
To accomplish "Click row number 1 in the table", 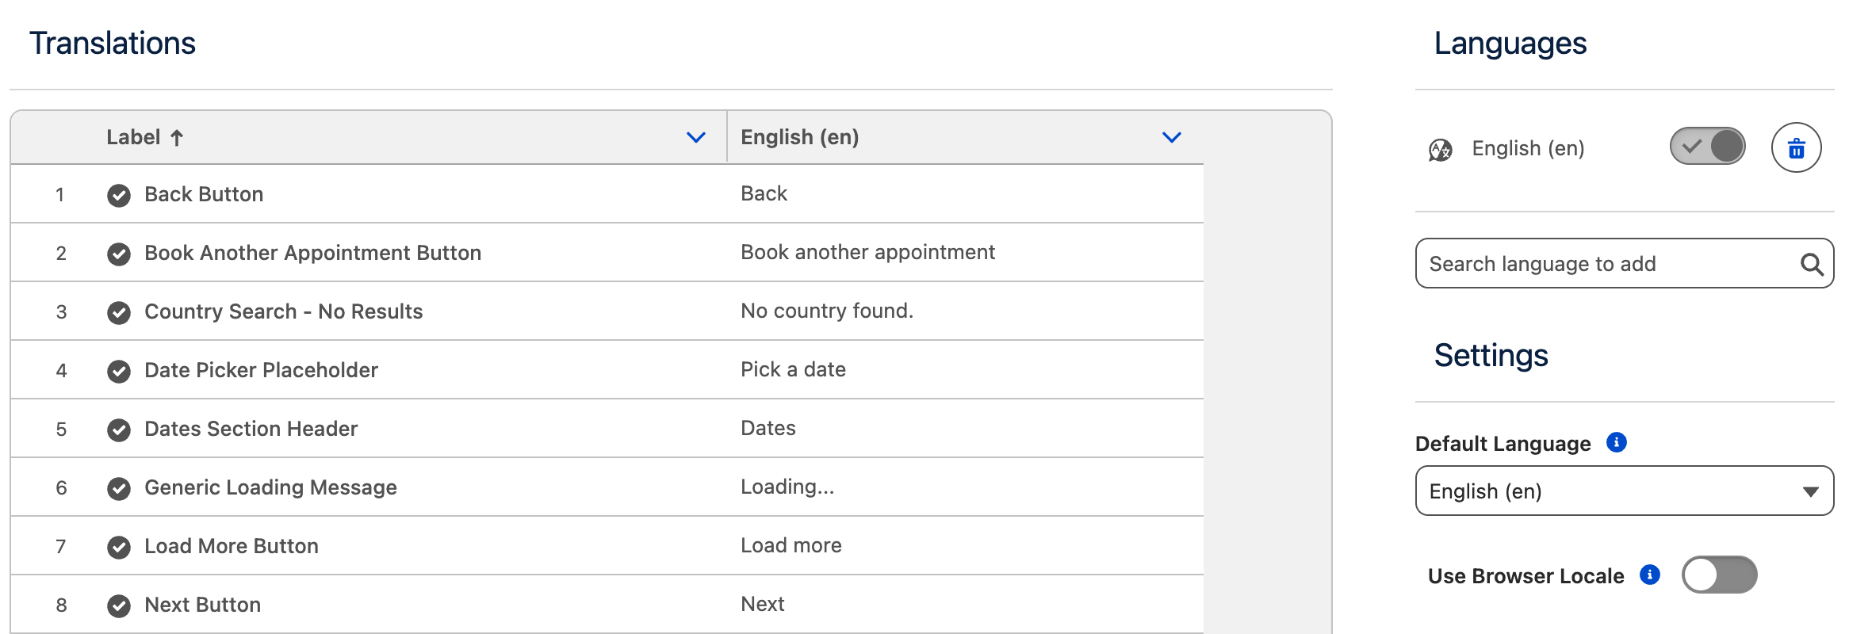I will pyautogui.click(x=59, y=195).
